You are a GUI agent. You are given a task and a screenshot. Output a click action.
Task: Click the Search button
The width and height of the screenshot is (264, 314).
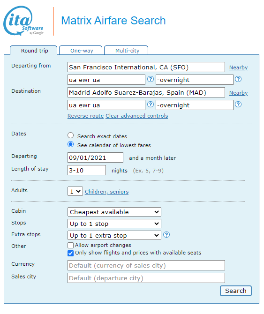click(236, 291)
